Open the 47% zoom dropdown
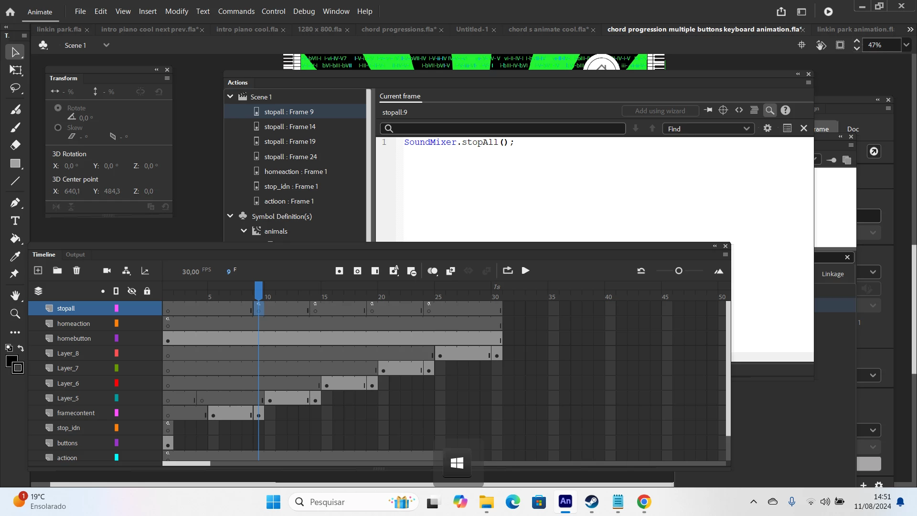 pos(906,45)
